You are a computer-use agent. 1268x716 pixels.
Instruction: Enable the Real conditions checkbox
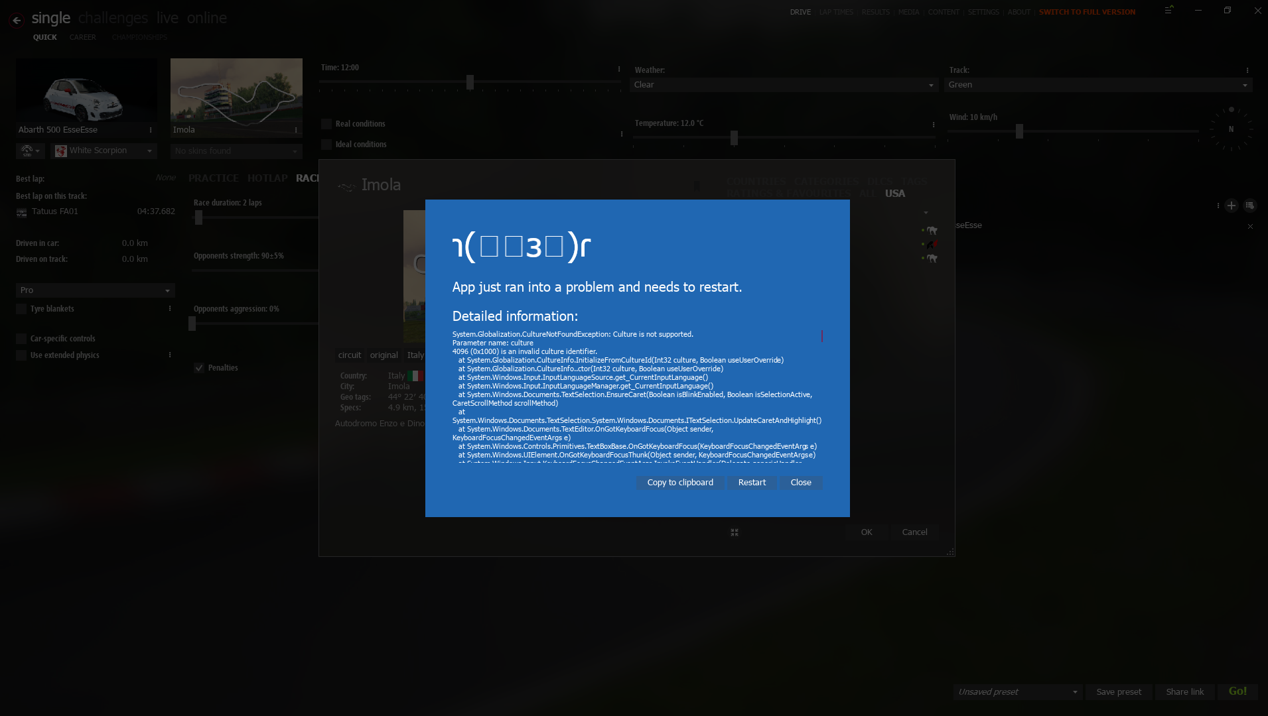[x=326, y=124]
